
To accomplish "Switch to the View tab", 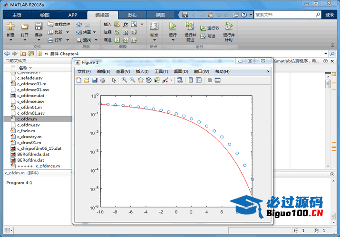I will [160, 15].
